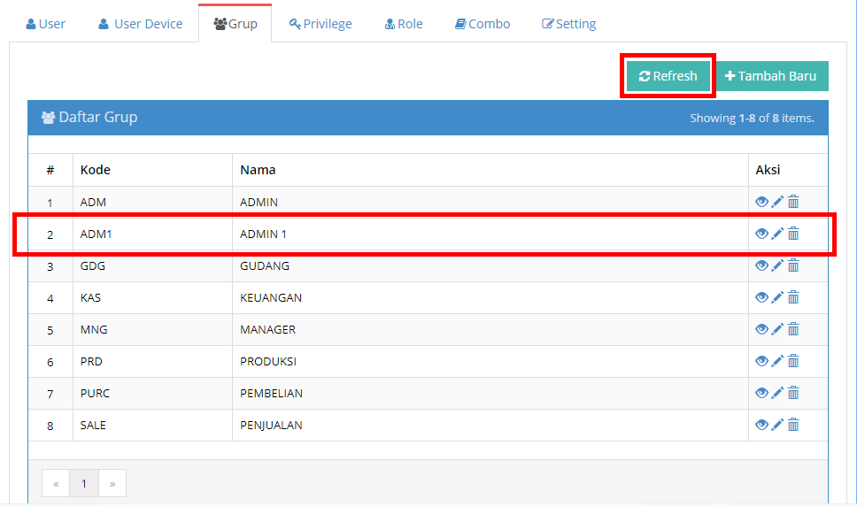
Task: Click the Daftar Grup panel title
Action: tap(89, 118)
